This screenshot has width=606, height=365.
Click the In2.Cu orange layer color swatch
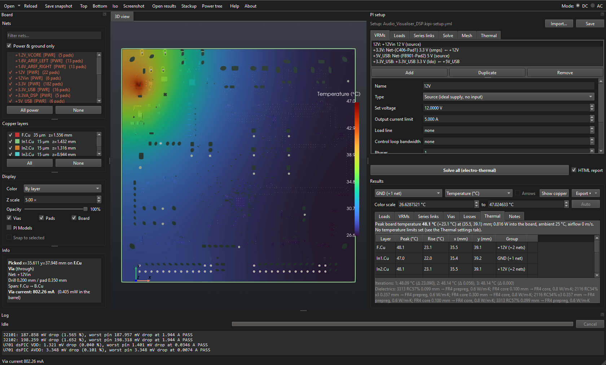[x=17, y=148]
